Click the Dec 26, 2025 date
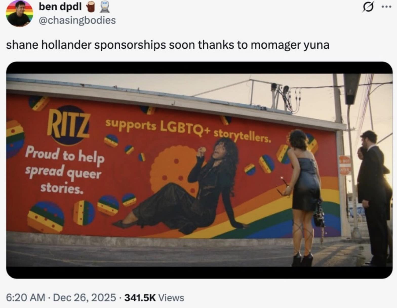The height and width of the screenshot is (308, 397). (84, 298)
